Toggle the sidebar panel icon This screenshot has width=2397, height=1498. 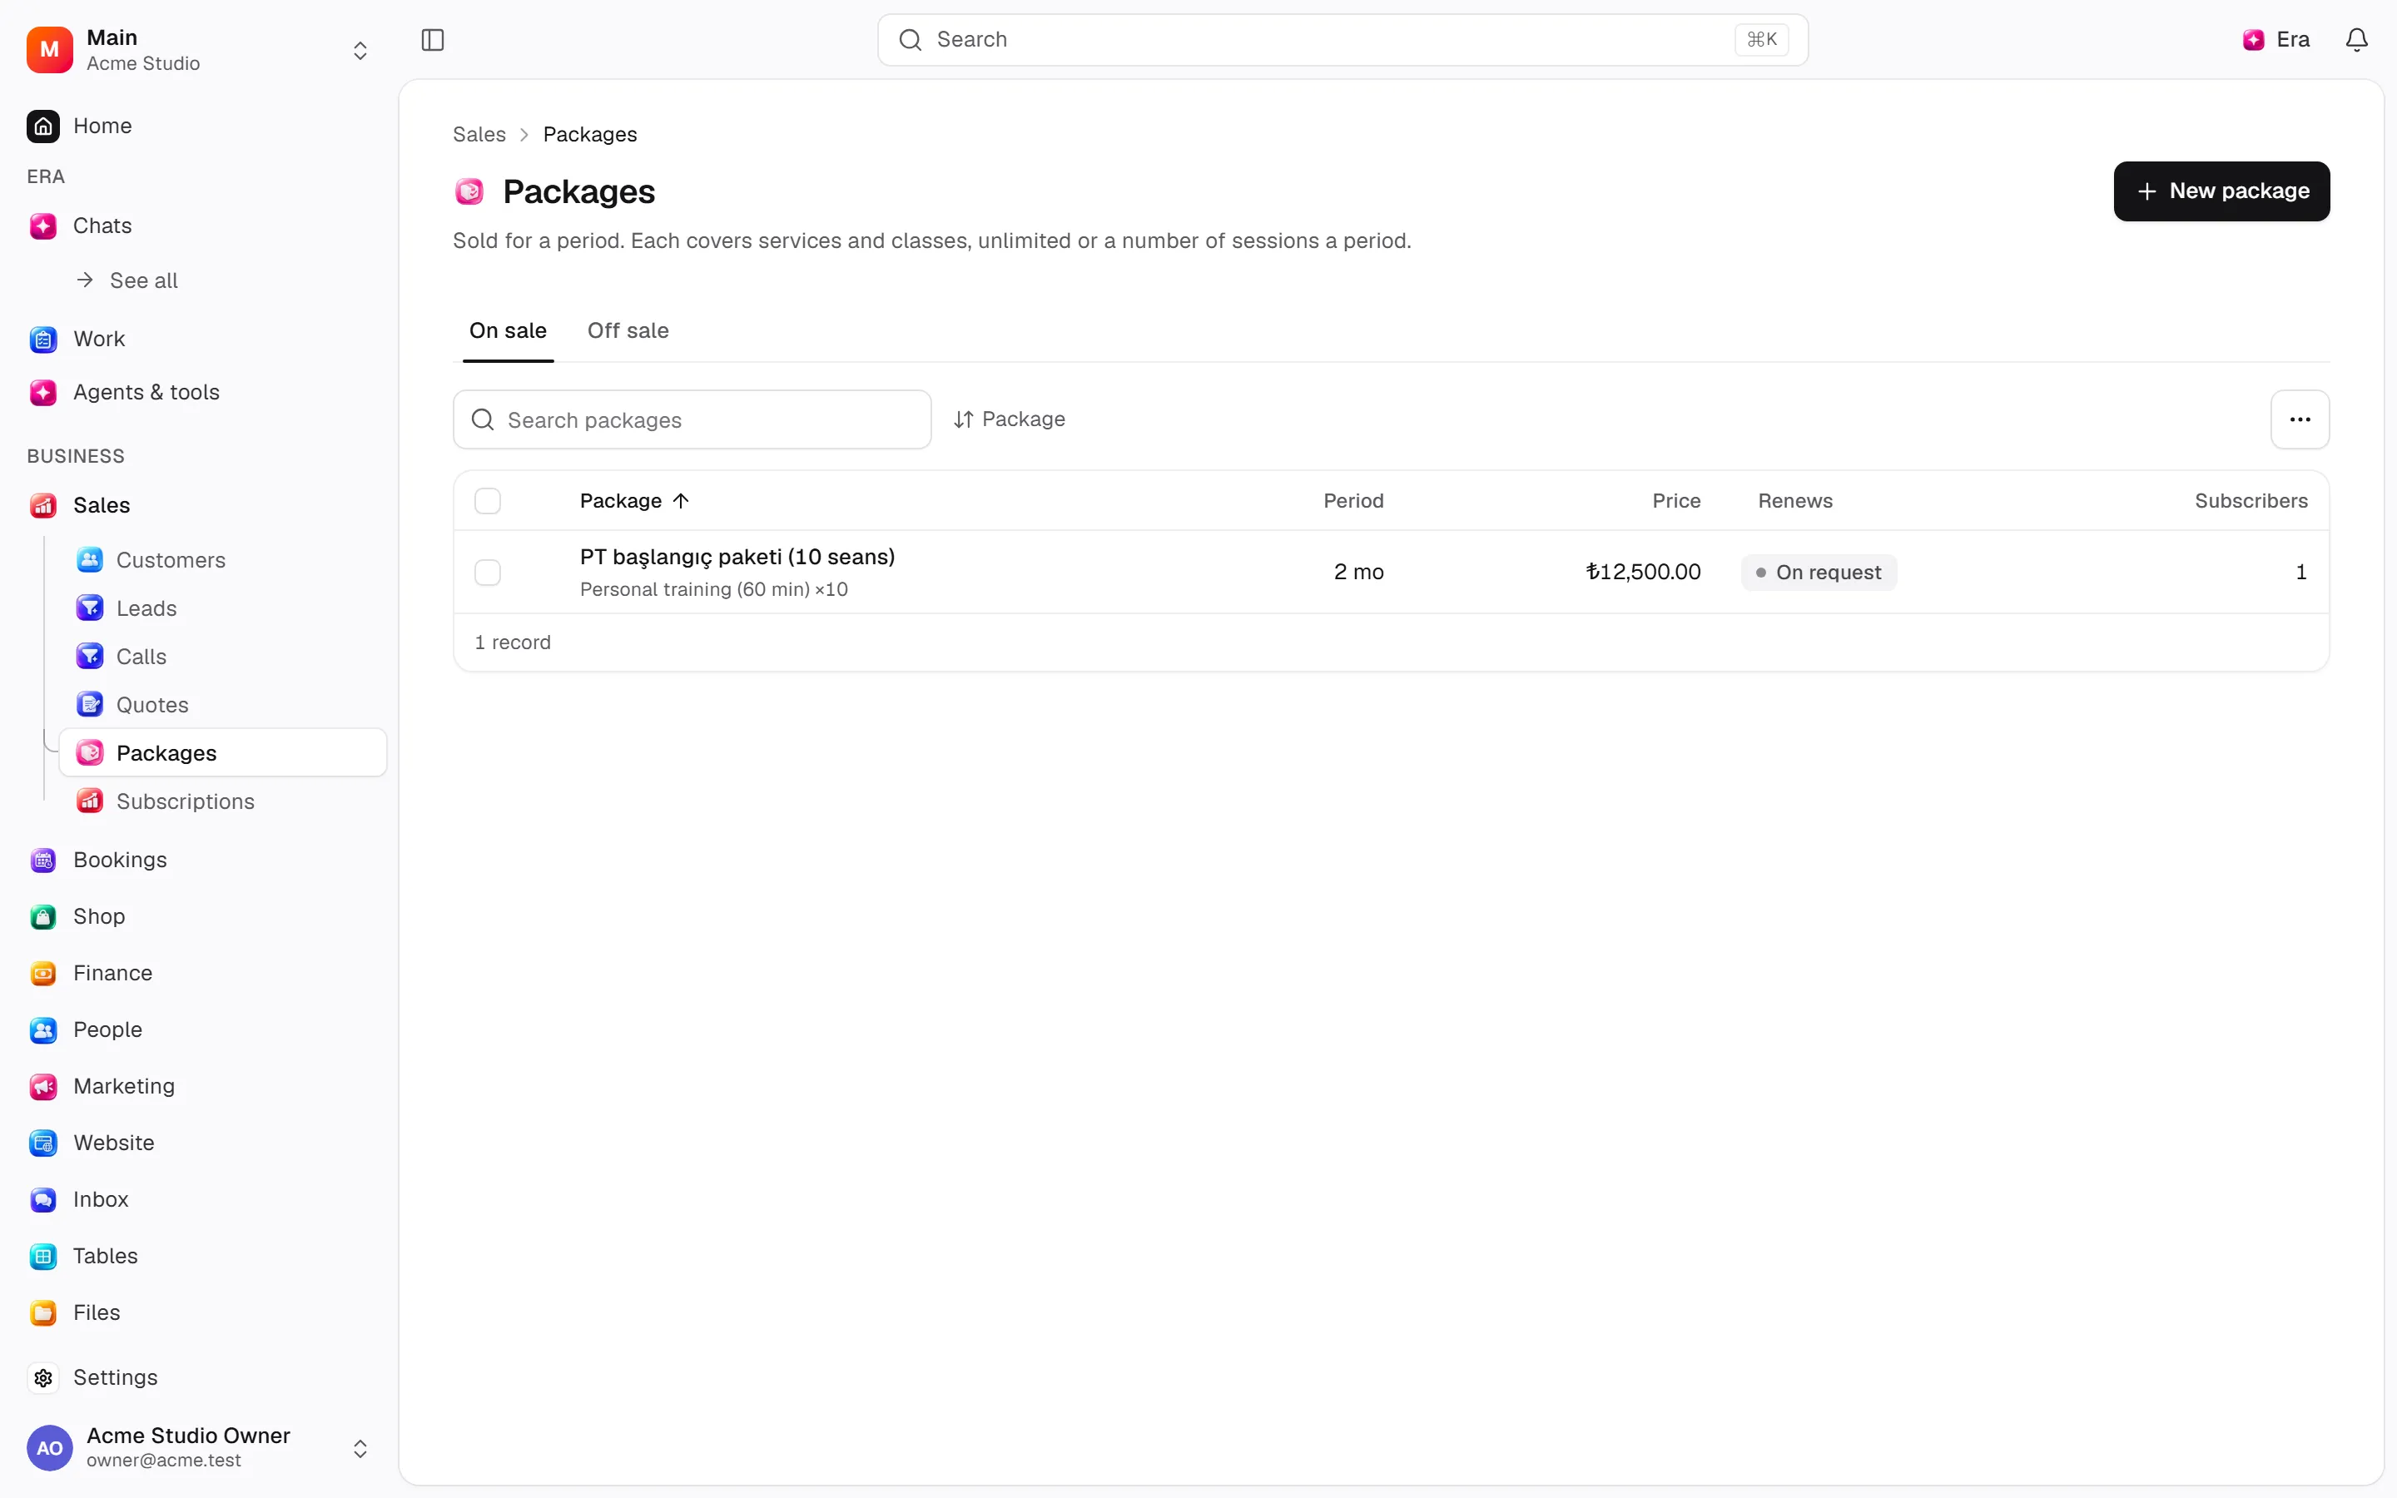tap(433, 40)
